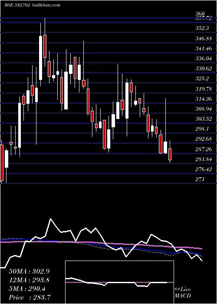Select the 330.62 axis value

tap(204, 69)
